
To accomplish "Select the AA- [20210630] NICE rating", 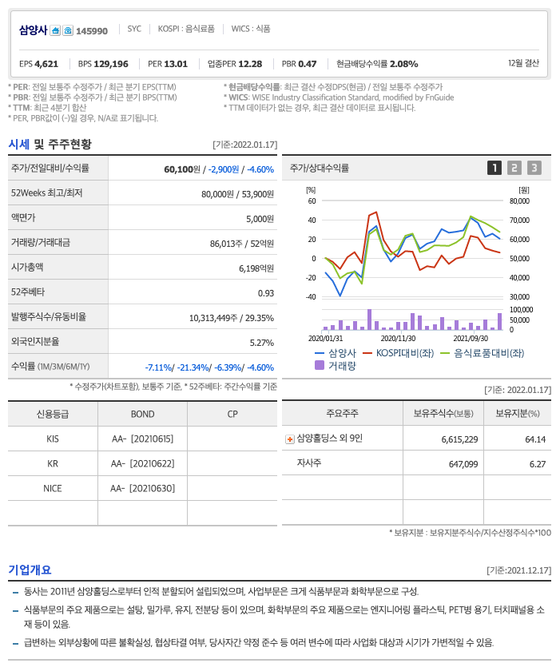I will click(x=142, y=489).
